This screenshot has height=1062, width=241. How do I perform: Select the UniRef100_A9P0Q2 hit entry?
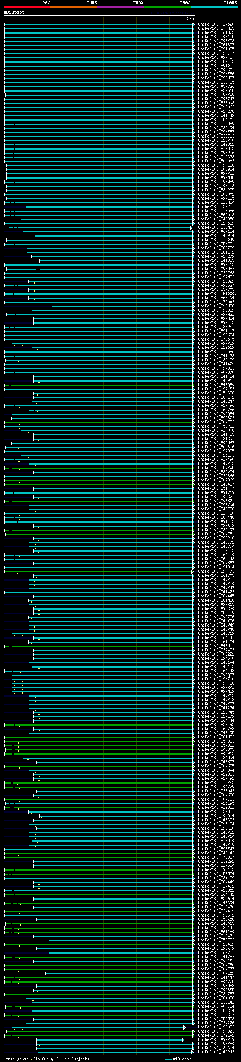[216, 1027]
